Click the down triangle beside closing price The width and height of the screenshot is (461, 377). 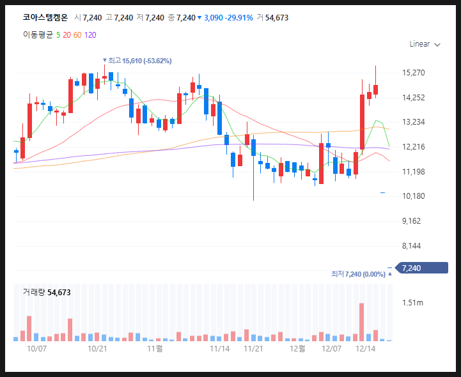coord(199,18)
